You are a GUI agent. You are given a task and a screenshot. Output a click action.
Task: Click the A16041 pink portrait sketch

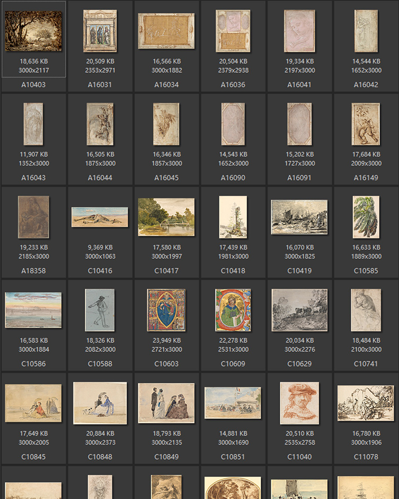(x=299, y=31)
